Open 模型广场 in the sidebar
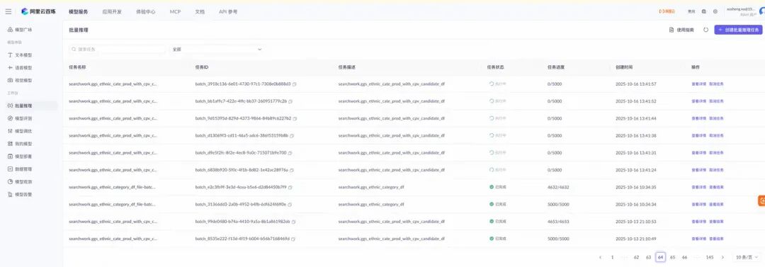The image size is (765, 267). click(20, 30)
